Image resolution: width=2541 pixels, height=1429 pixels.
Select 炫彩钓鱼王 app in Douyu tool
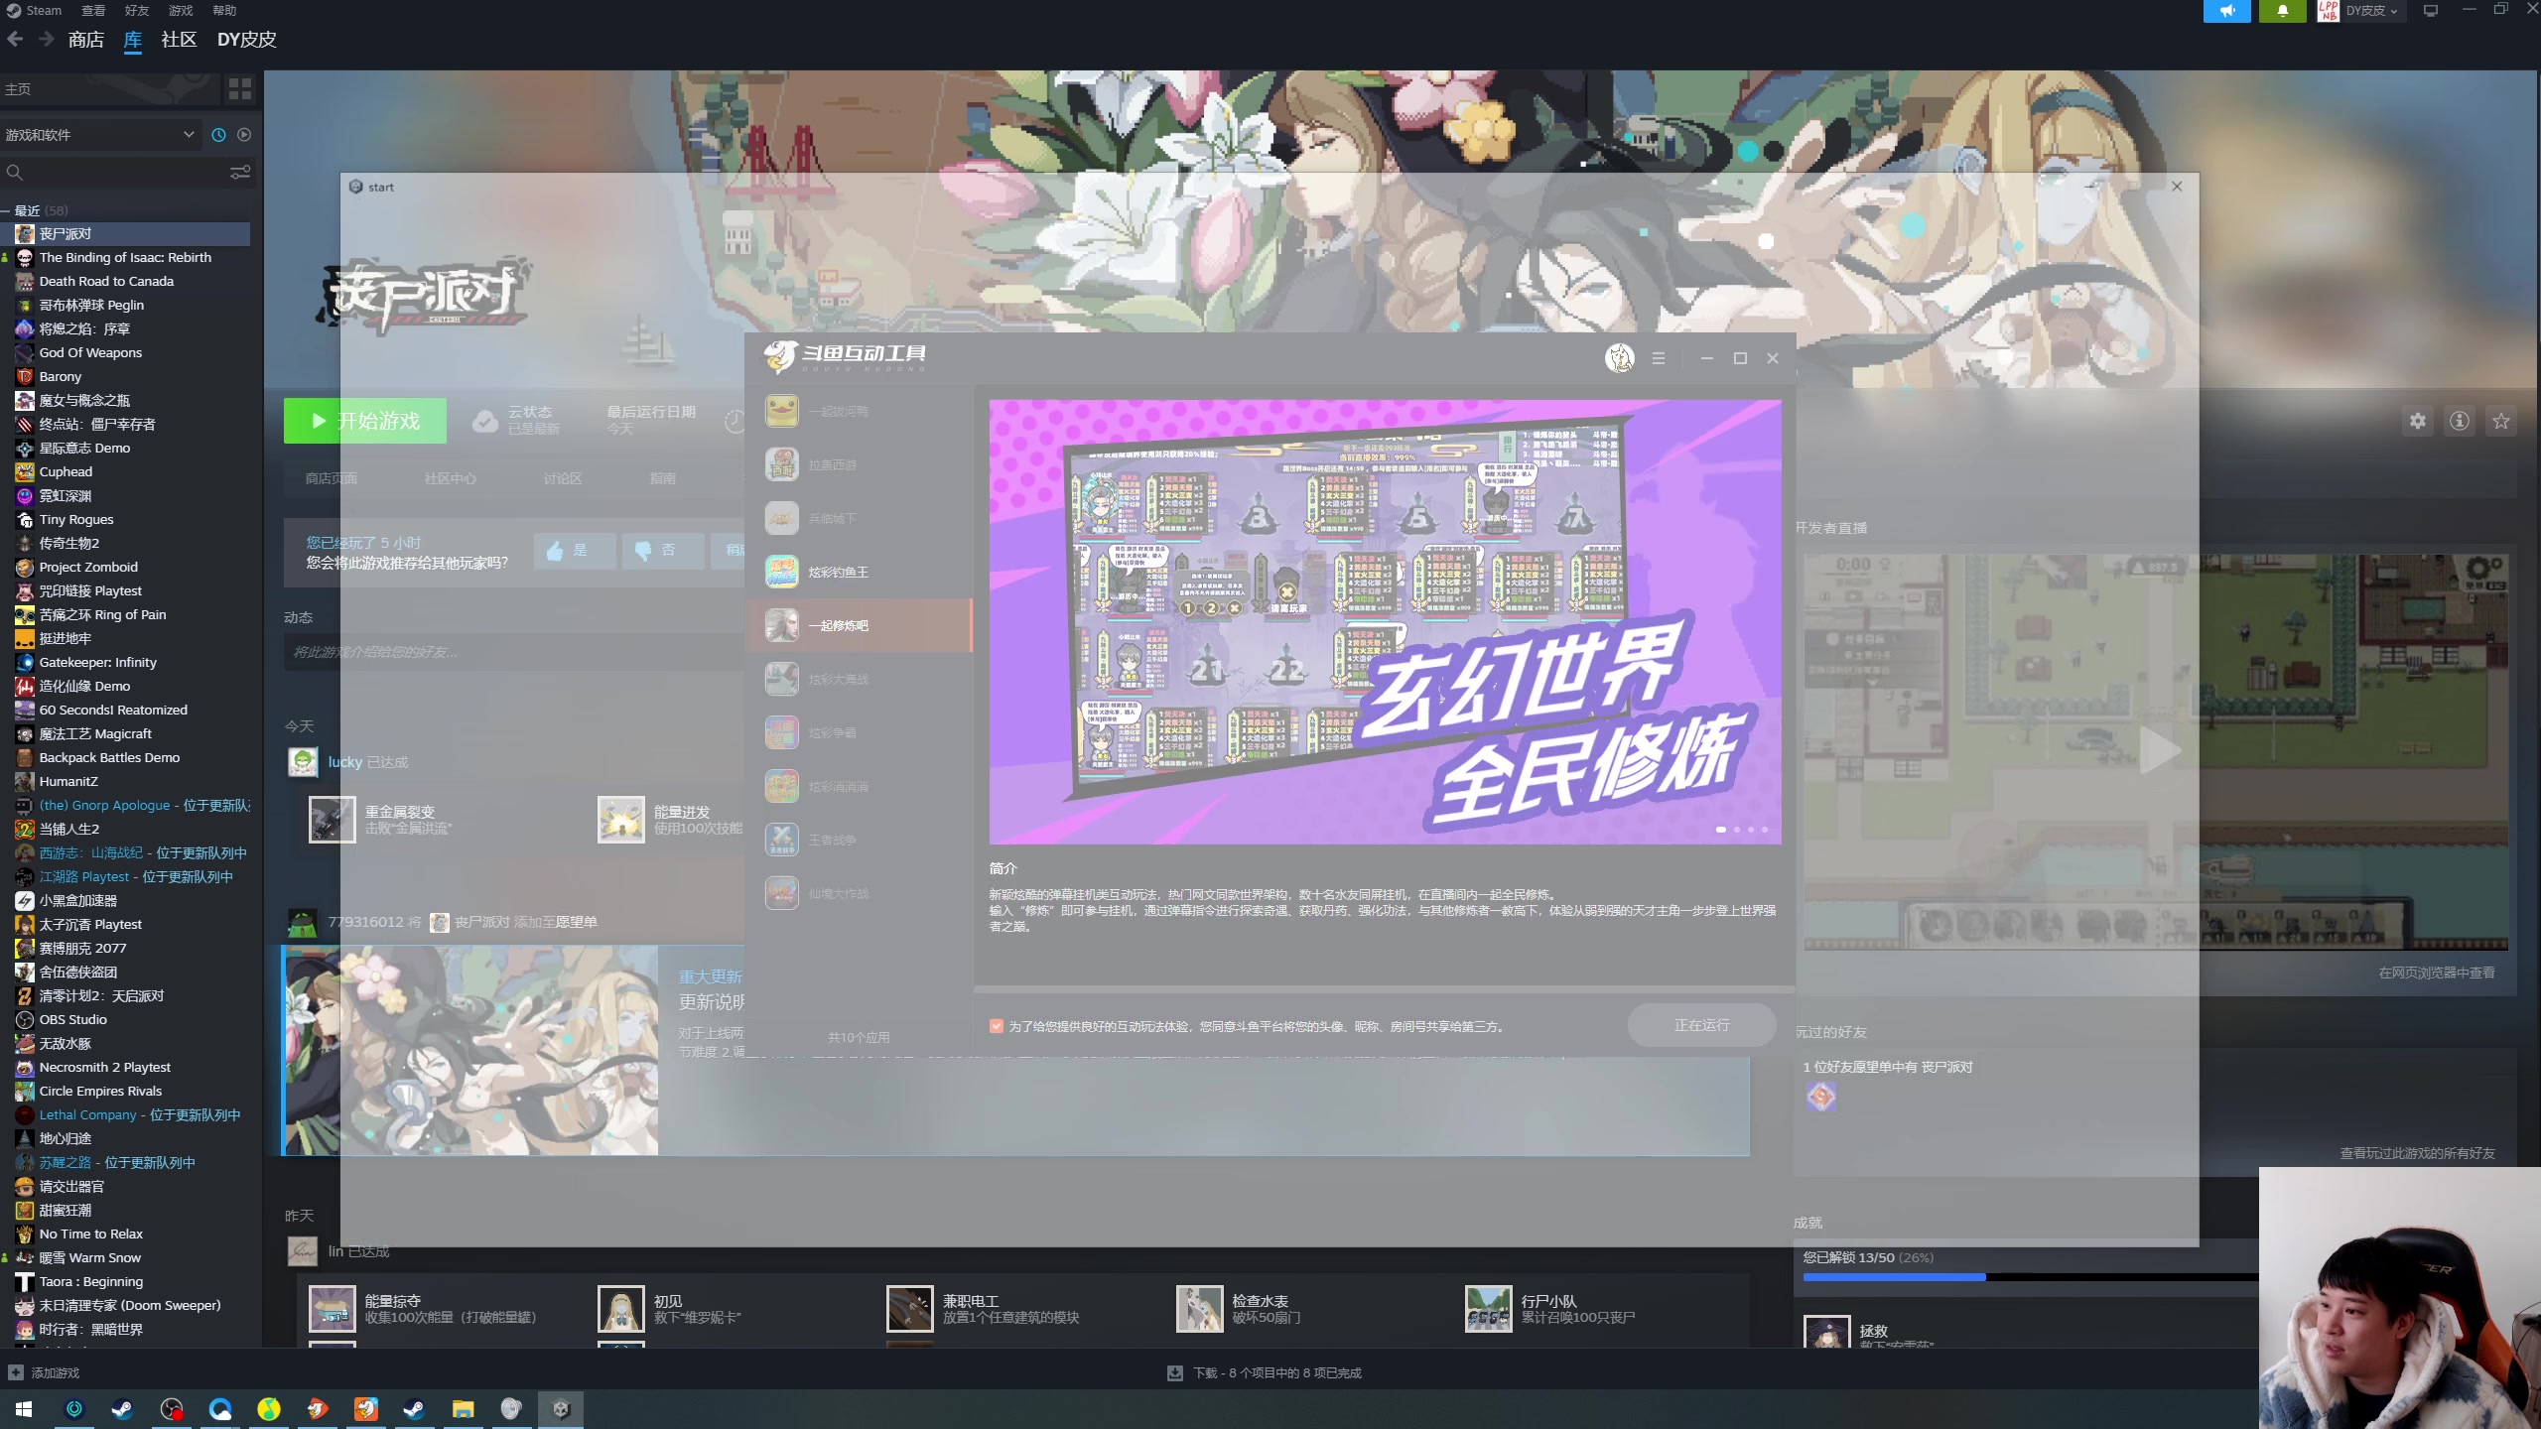click(x=859, y=572)
